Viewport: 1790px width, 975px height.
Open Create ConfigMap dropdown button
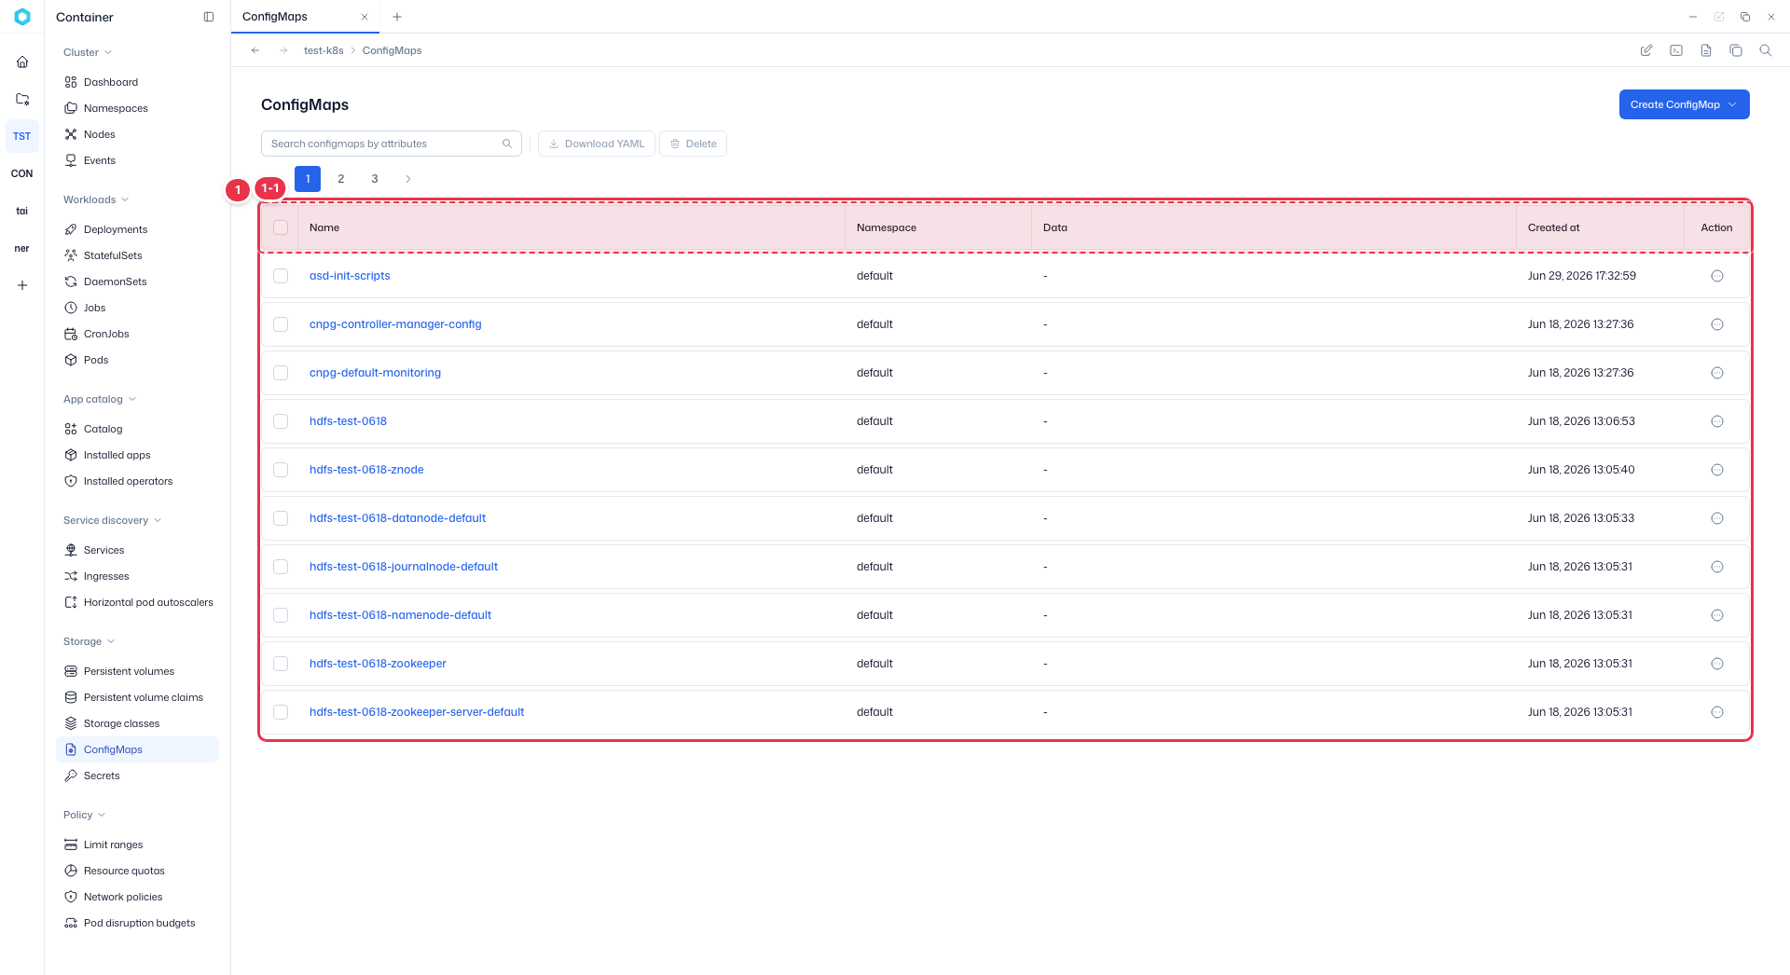(x=1684, y=104)
